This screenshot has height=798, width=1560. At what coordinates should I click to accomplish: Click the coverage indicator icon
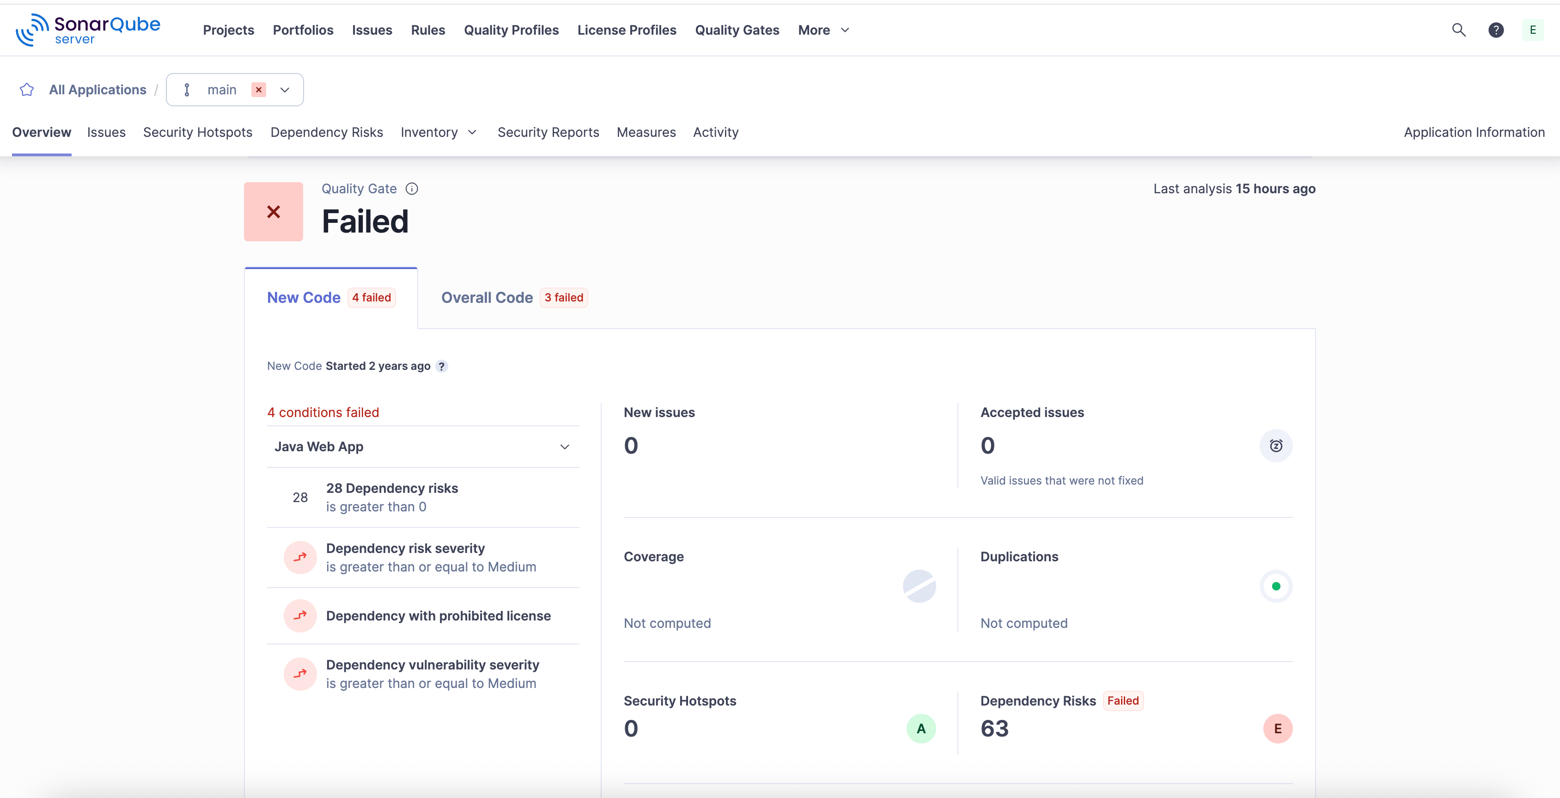point(919,586)
